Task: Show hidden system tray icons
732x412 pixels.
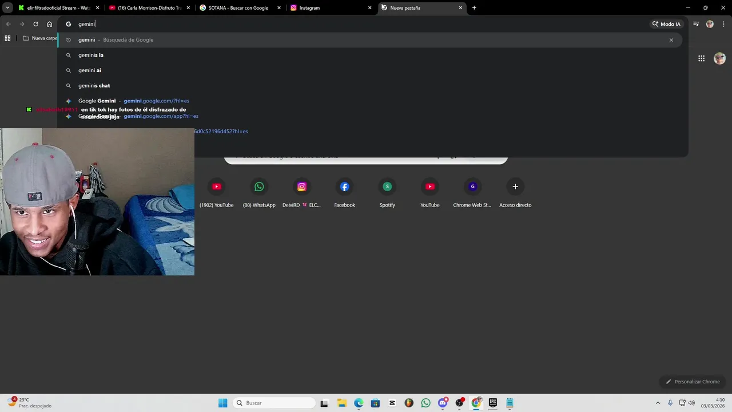Action: 658,403
